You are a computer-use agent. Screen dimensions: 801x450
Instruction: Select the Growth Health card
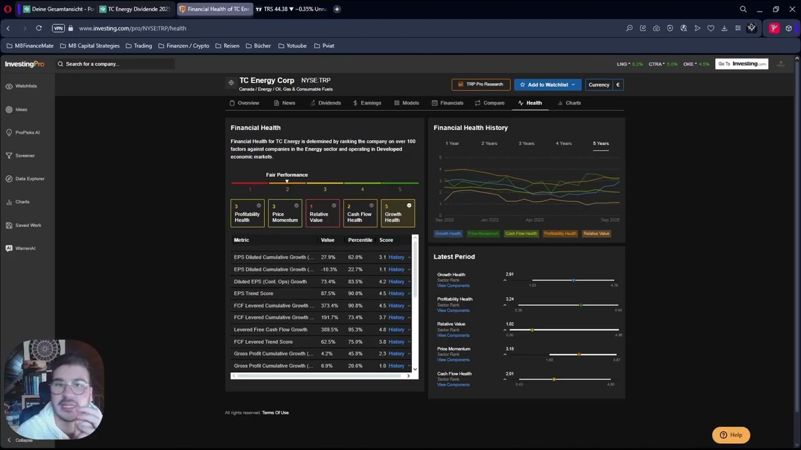[397, 212]
